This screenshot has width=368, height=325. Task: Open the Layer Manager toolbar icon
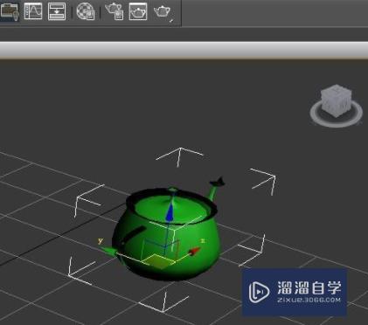[10, 11]
